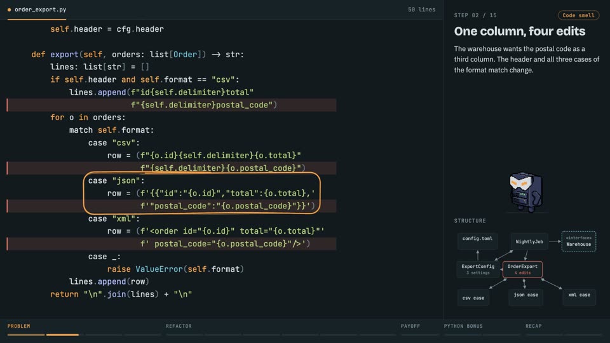
Task: Click the "One column, four edits" heading
Action: pyautogui.click(x=519, y=31)
